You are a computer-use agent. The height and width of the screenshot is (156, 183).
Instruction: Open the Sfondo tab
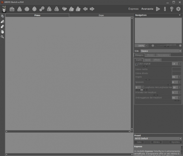point(150,55)
